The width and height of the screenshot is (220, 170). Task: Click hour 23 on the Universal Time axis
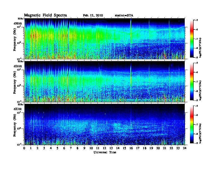(178, 148)
